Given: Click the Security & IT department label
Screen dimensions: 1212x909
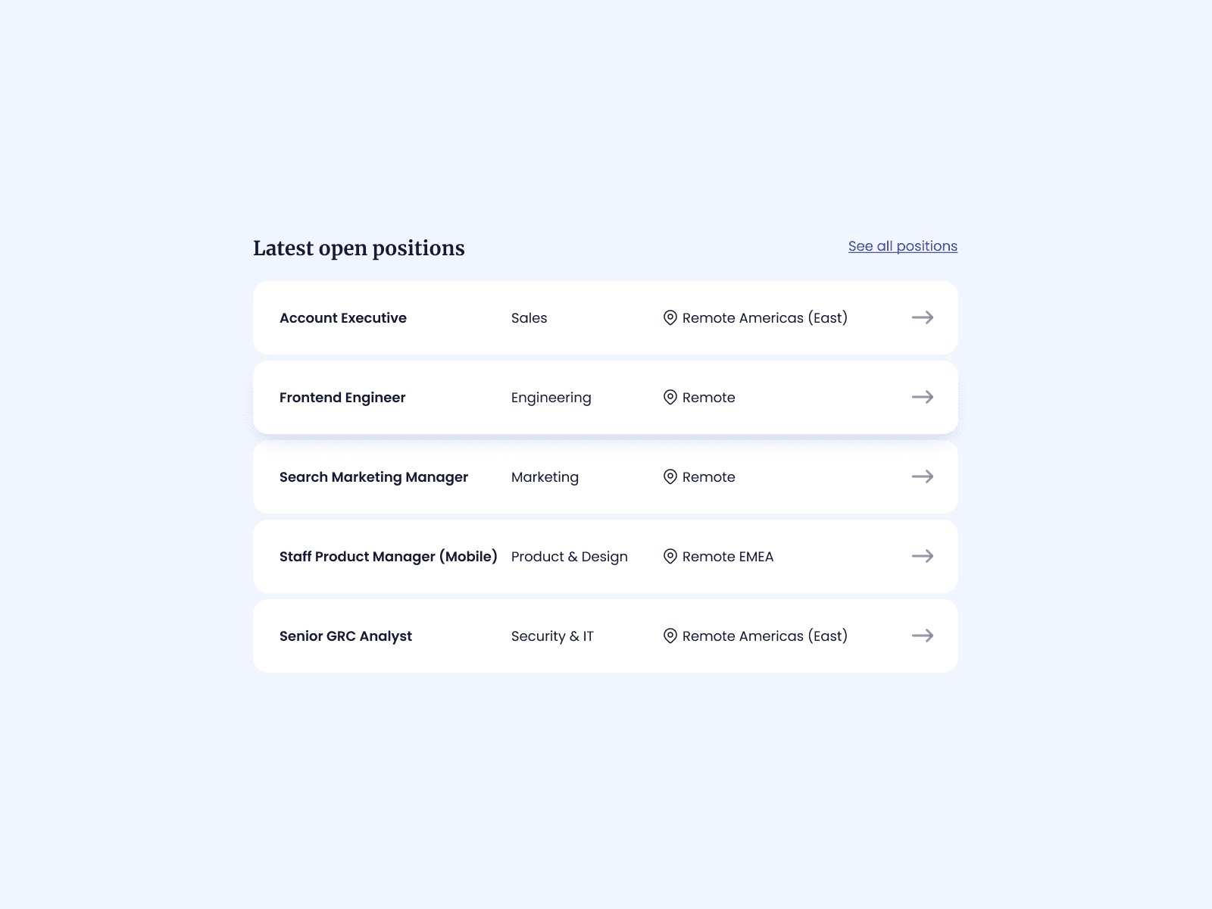Looking at the screenshot, I should coord(552,636).
